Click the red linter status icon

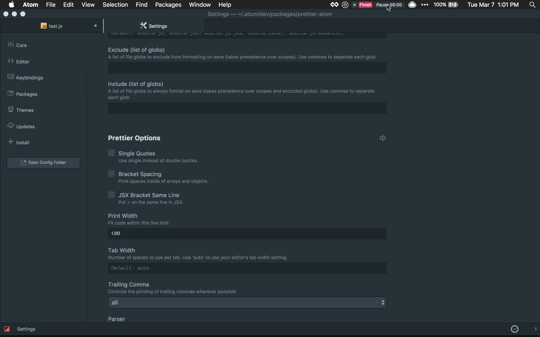7,329
